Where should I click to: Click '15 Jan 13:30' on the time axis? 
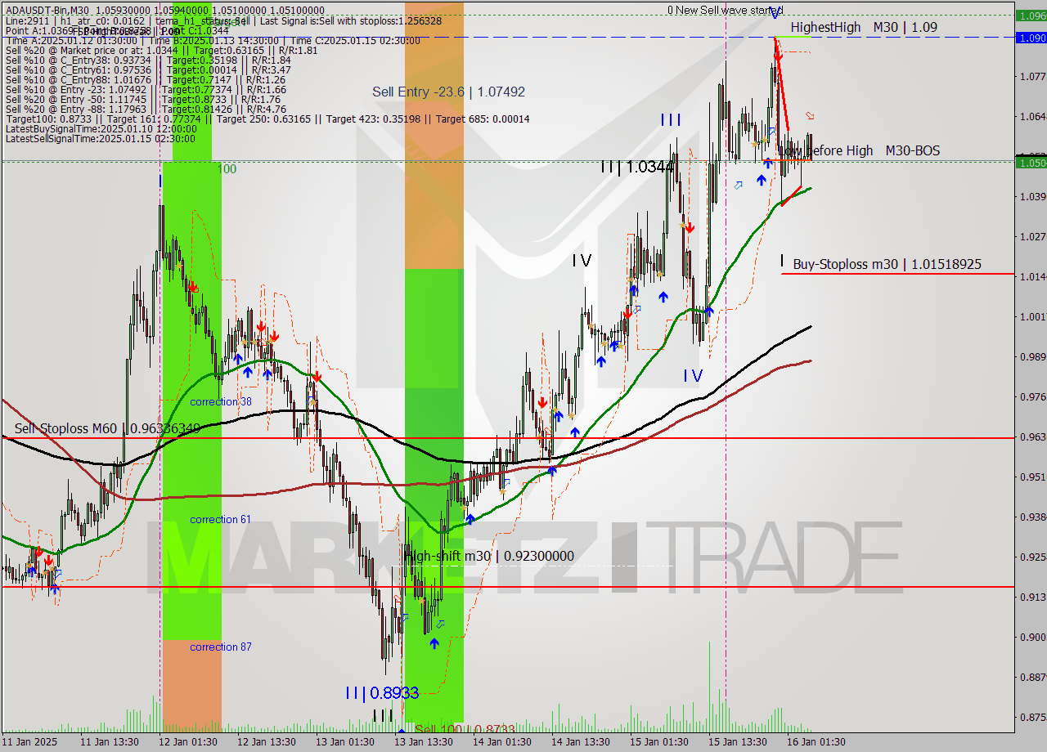pos(736,741)
